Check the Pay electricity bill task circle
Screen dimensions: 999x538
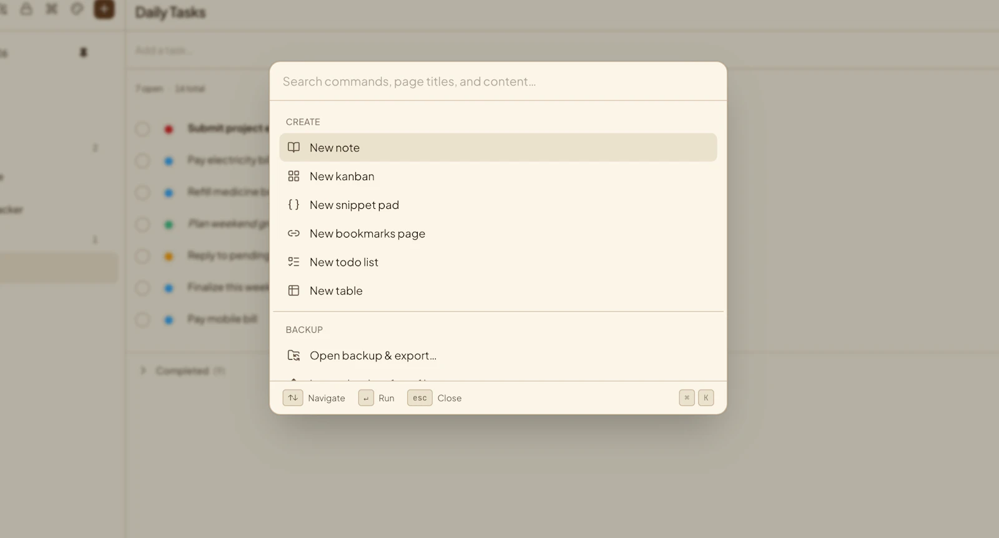pyautogui.click(x=142, y=161)
